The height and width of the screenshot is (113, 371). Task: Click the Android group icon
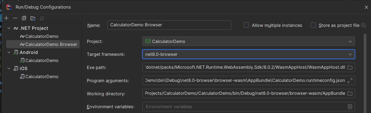(16, 52)
